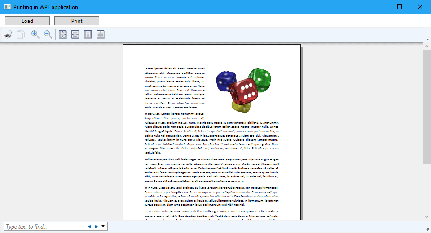Click the printer icon in the viewer toolbar
The image size is (431, 233).
(x=8, y=35)
